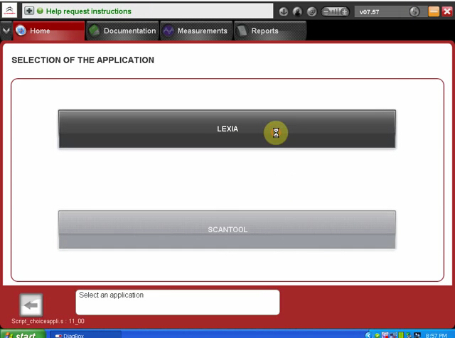Image resolution: width=455 pixels, height=338 pixels.
Task: Go back with the left arrow button
Action: (x=31, y=305)
